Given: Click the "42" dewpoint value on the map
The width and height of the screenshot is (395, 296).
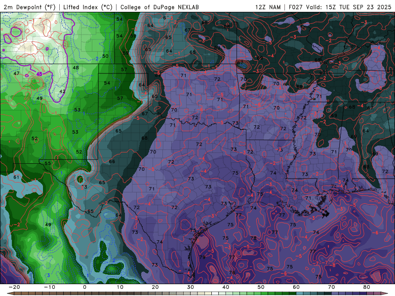Looking at the screenshot, I should (62, 91).
